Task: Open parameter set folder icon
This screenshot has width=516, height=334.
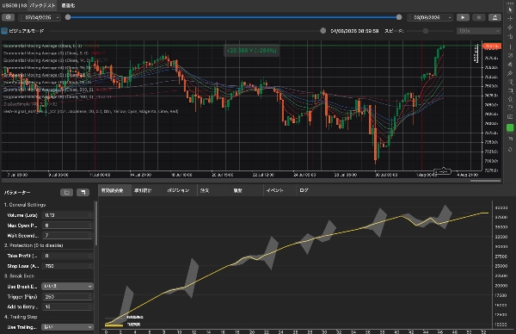Action: 67,192
